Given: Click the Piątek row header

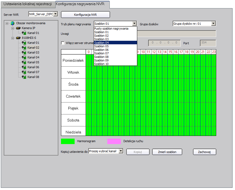Looking at the screenshot, I should coord(73,108).
